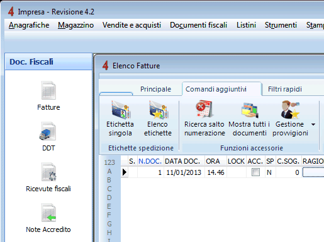Click the empty ragione sociale cell in row 1
Screen dimensions: 324x242
(313, 172)
